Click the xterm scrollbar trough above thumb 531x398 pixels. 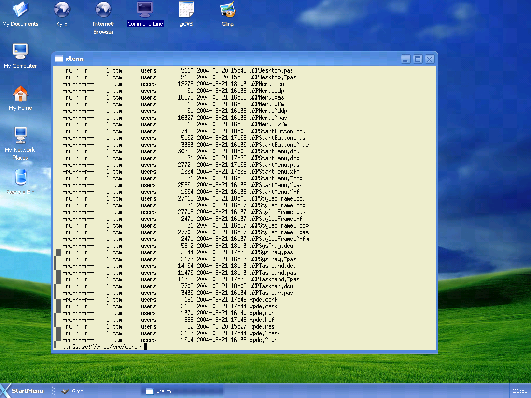[58, 158]
